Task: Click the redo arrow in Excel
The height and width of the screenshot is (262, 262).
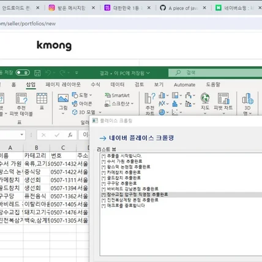Action: (x=62, y=73)
